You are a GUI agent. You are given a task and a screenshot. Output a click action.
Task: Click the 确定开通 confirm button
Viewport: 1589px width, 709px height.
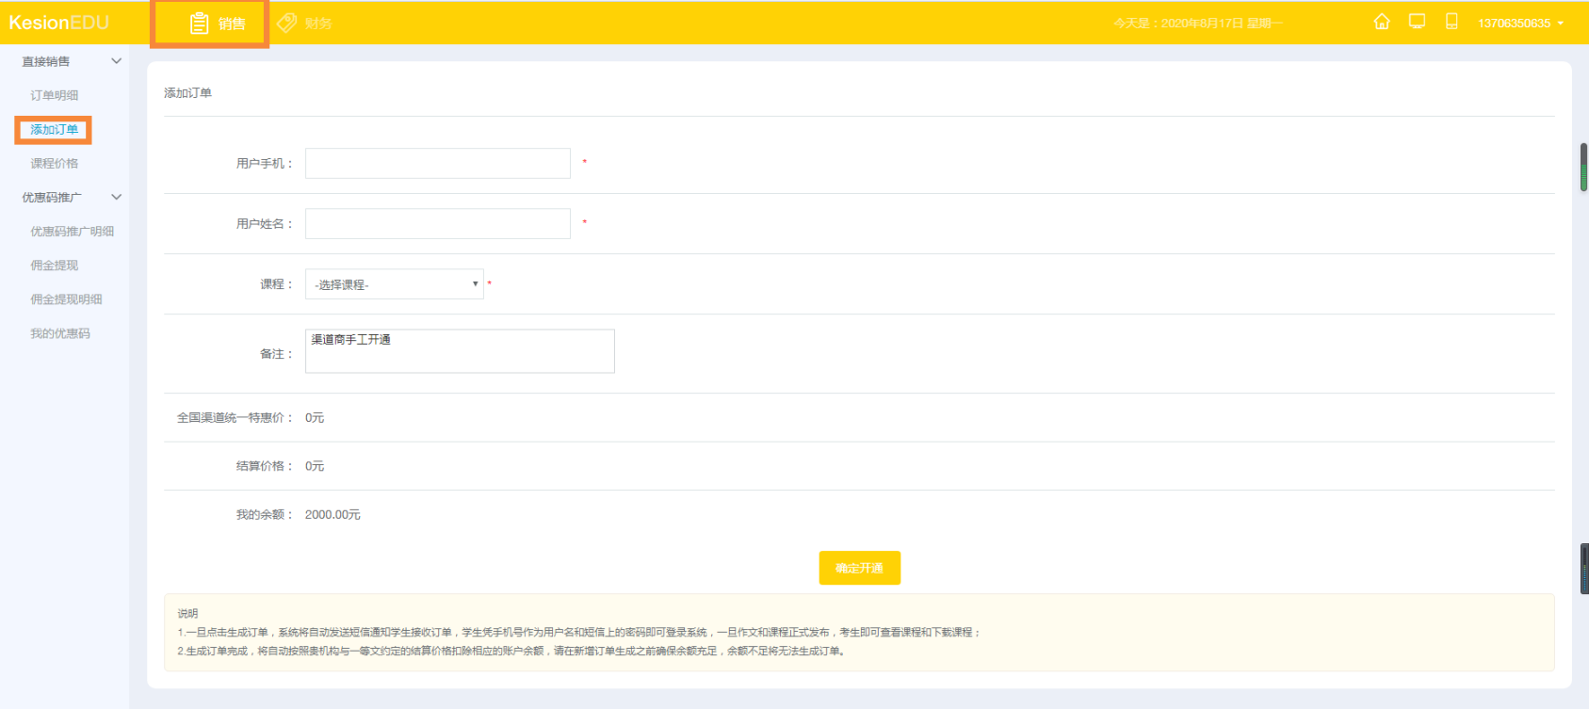(859, 568)
